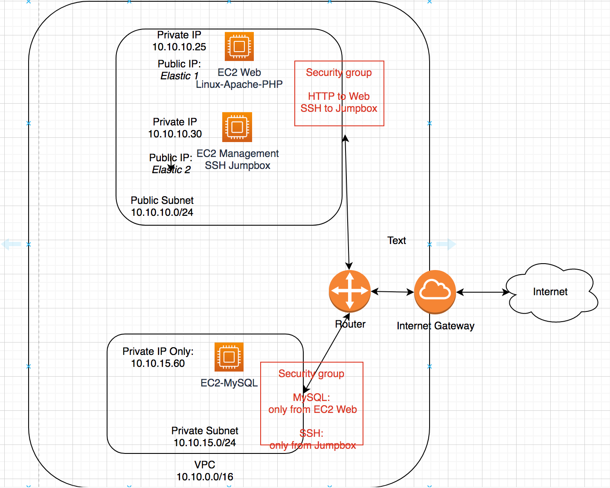Image resolution: width=610 pixels, height=488 pixels.
Task: Select the 'HTTP to Web' security group text
Action: click(x=339, y=96)
